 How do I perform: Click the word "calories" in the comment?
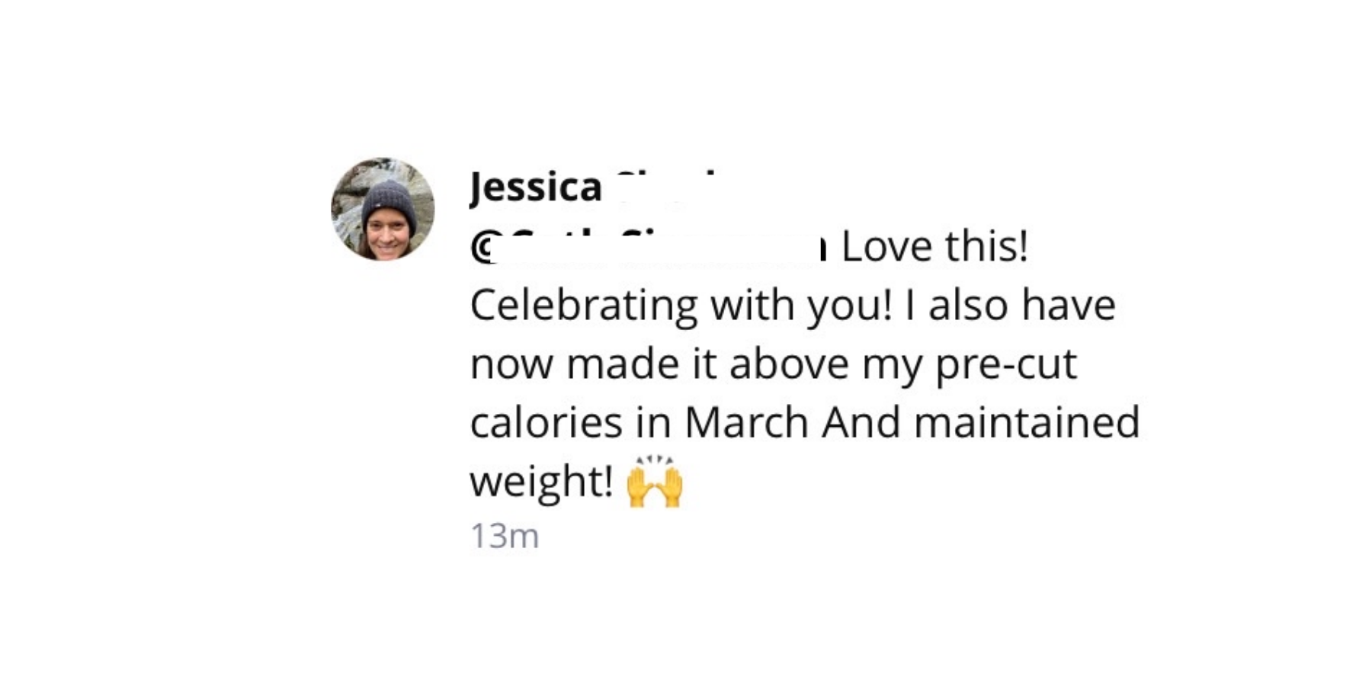click(546, 422)
